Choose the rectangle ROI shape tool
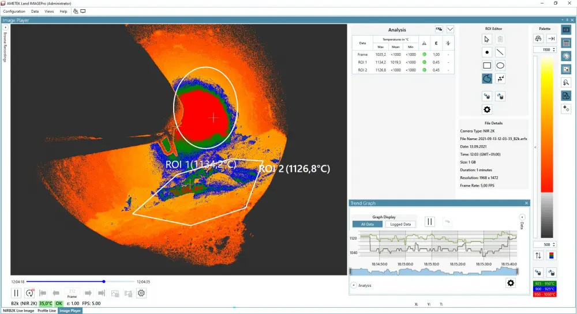 (487, 65)
